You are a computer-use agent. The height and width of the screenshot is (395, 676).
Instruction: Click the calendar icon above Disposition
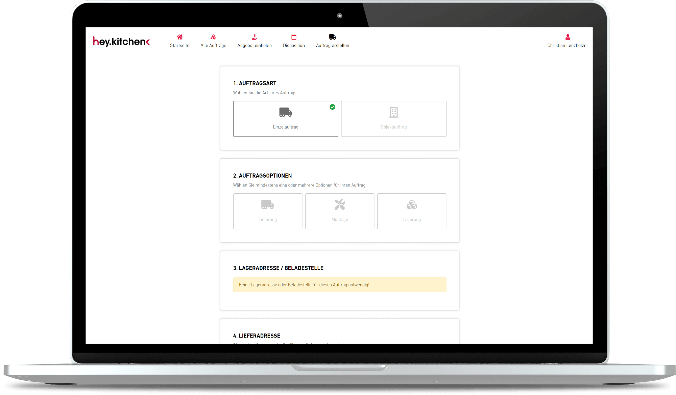294,37
